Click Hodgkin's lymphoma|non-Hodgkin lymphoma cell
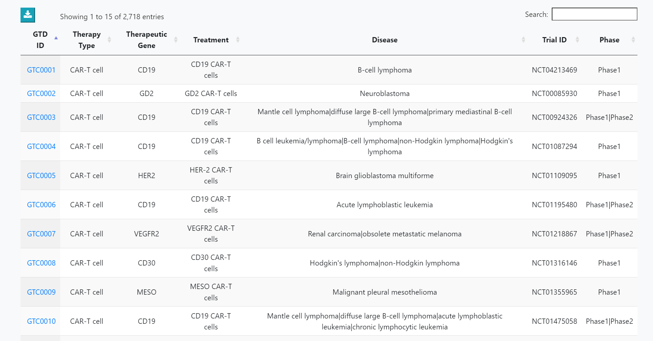The height and width of the screenshot is (341, 653). click(385, 263)
